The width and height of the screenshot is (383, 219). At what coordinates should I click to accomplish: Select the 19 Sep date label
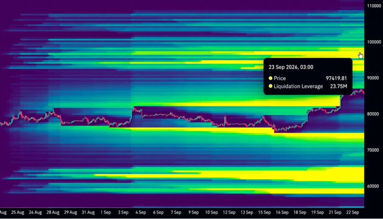317,212
